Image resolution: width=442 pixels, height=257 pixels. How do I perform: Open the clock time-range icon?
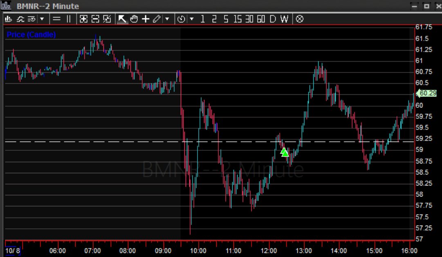tap(181, 19)
